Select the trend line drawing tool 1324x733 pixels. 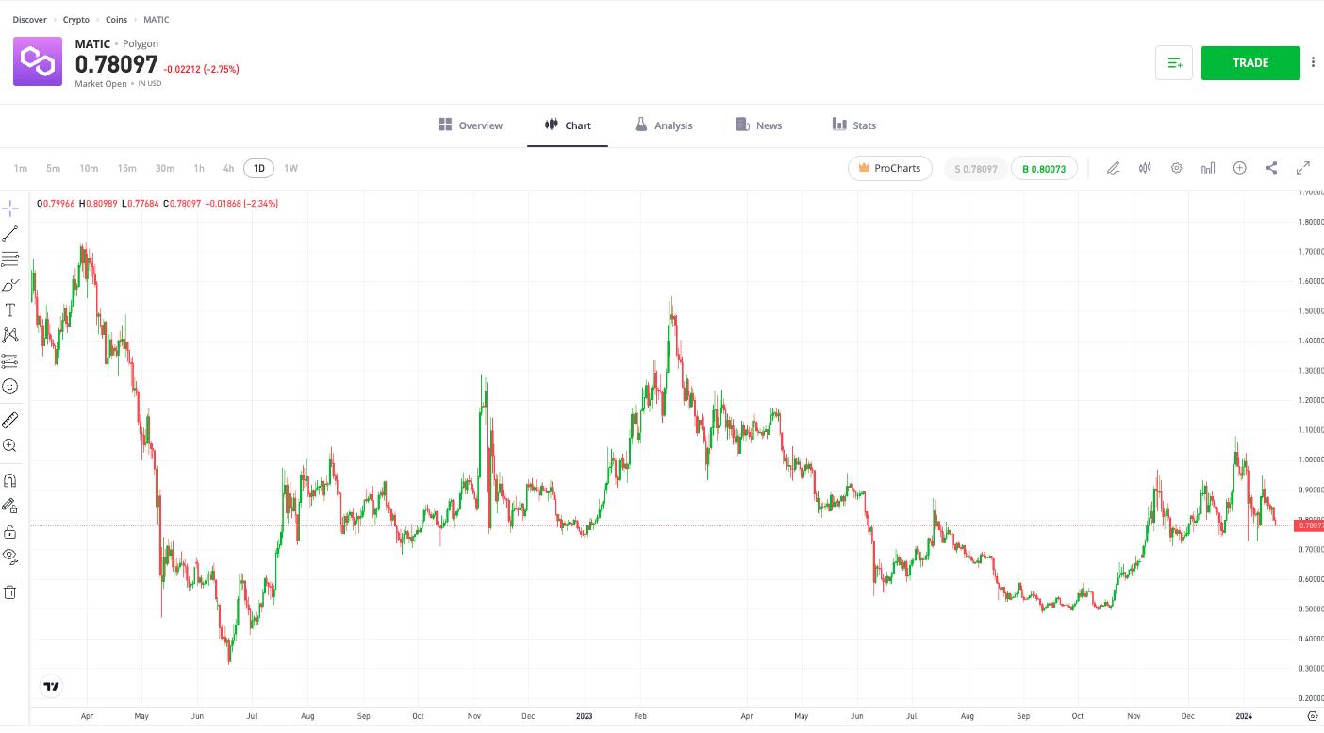point(10,234)
